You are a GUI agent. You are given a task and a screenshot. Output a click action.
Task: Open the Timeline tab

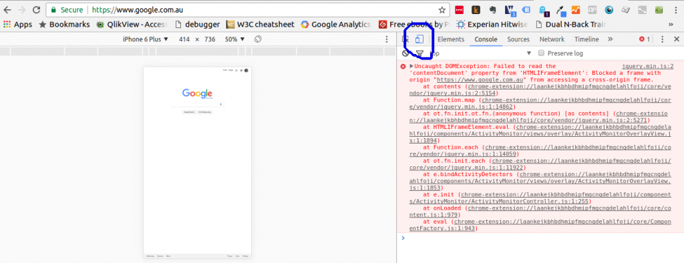tap(586, 39)
